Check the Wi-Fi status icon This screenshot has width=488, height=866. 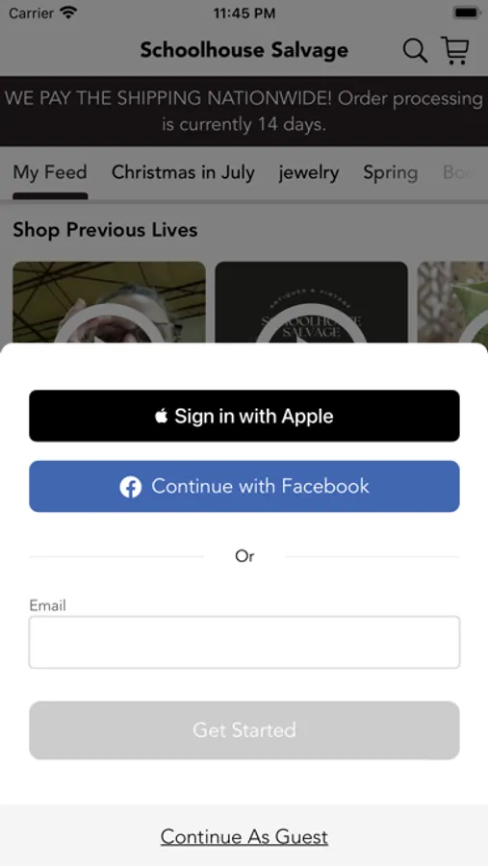pyautogui.click(x=69, y=13)
